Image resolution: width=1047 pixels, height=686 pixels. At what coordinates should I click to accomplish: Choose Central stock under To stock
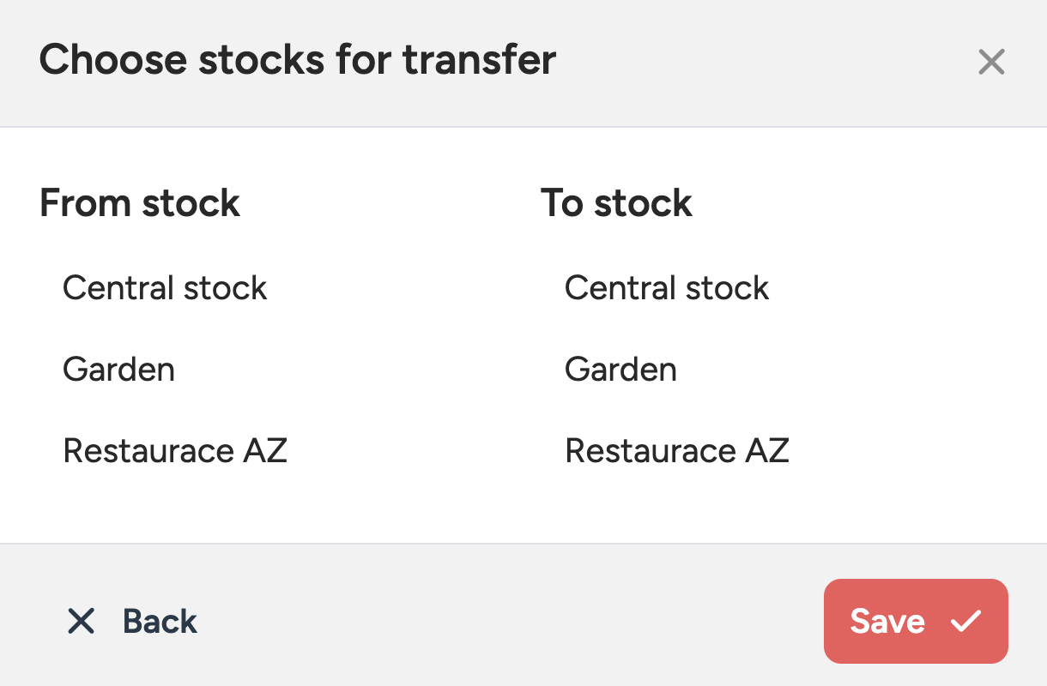pyautogui.click(x=667, y=288)
